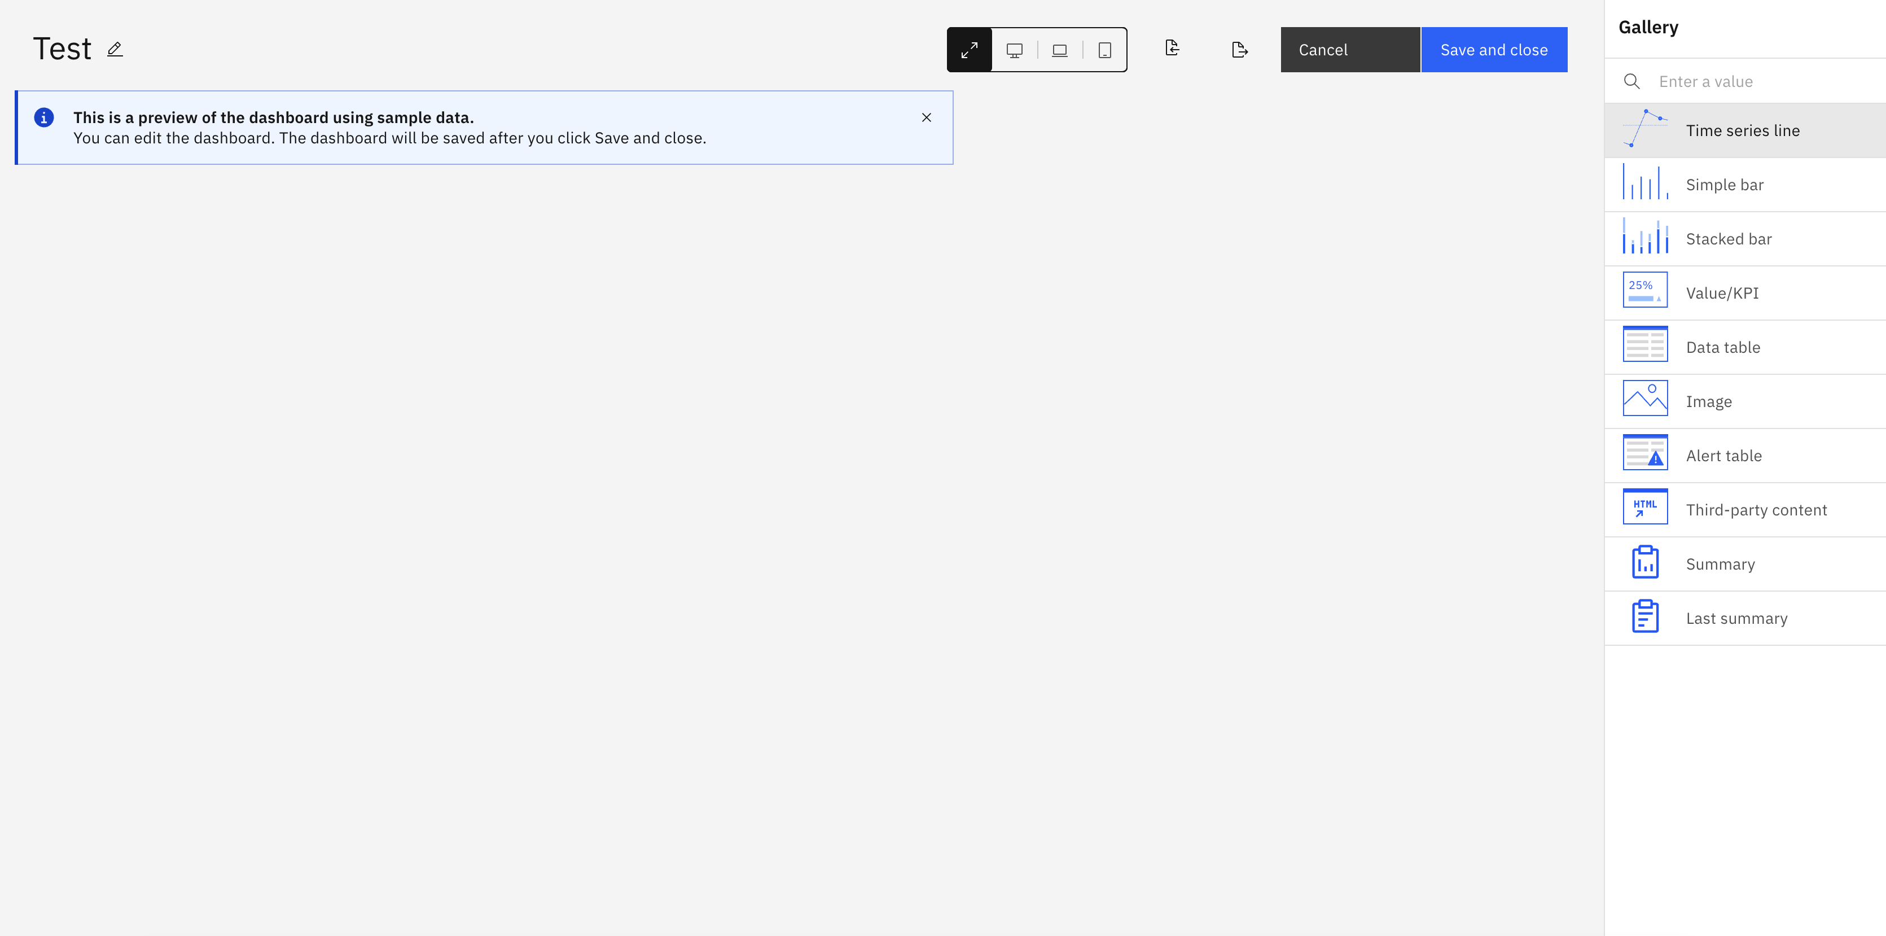Click the Alert table warning icon
Screen dimensions: 1886x936
coord(1645,453)
